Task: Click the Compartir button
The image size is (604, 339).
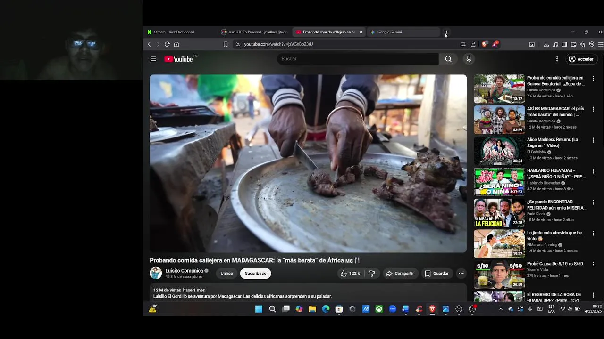Action: point(400,274)
